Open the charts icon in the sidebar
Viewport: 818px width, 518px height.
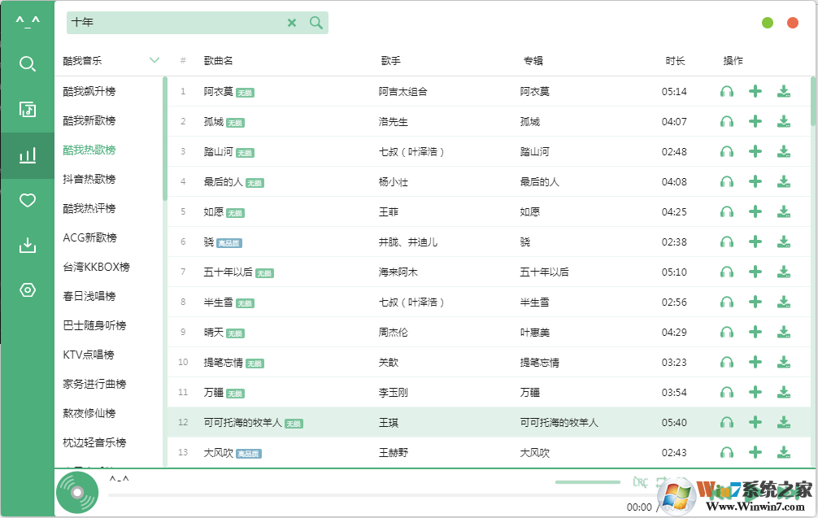pos(27,155)
